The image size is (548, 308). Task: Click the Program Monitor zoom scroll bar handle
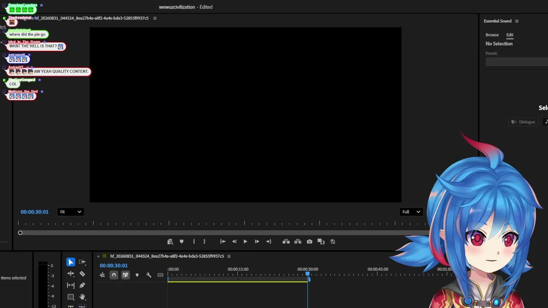point(20,233)
